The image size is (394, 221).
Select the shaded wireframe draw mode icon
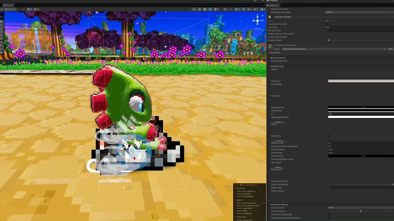click(x=199, y=9)
